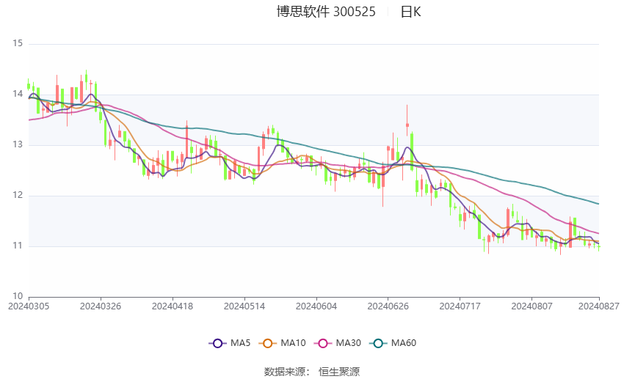Toggle the MA10 legend entry
624x379 pixels.
[x=283, y=343]
